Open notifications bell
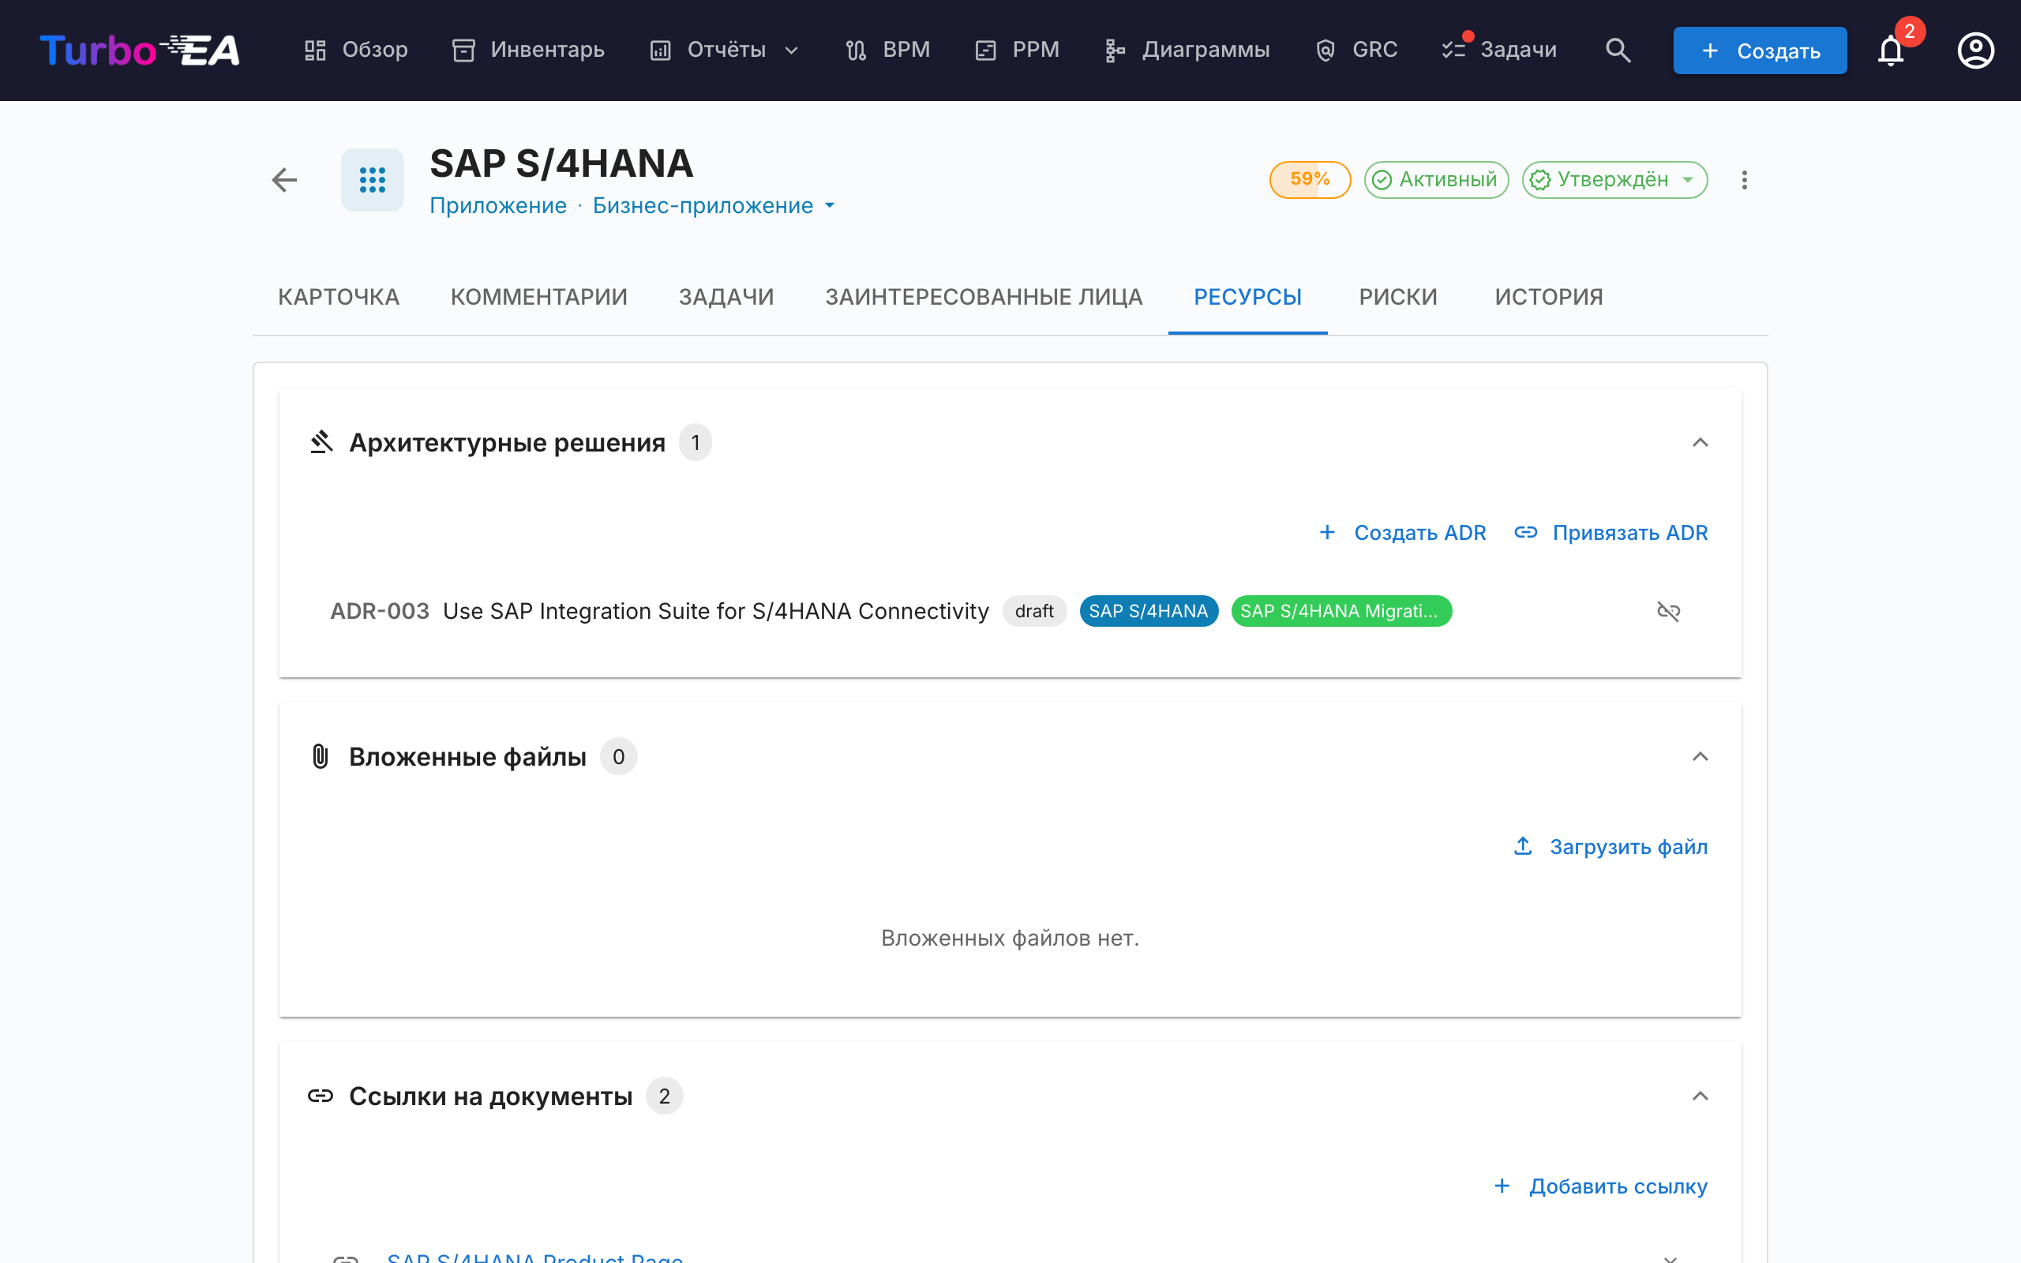Screen dimensions: 2021x1263 point(1891,50)
